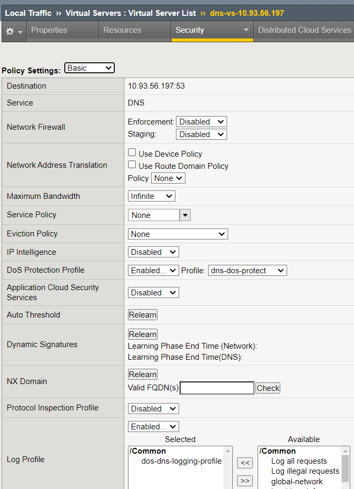Click the Virtual Server List breadcrumb link
Screen dimensions: 354x489
pyautogui.click(x=131, y=13)
